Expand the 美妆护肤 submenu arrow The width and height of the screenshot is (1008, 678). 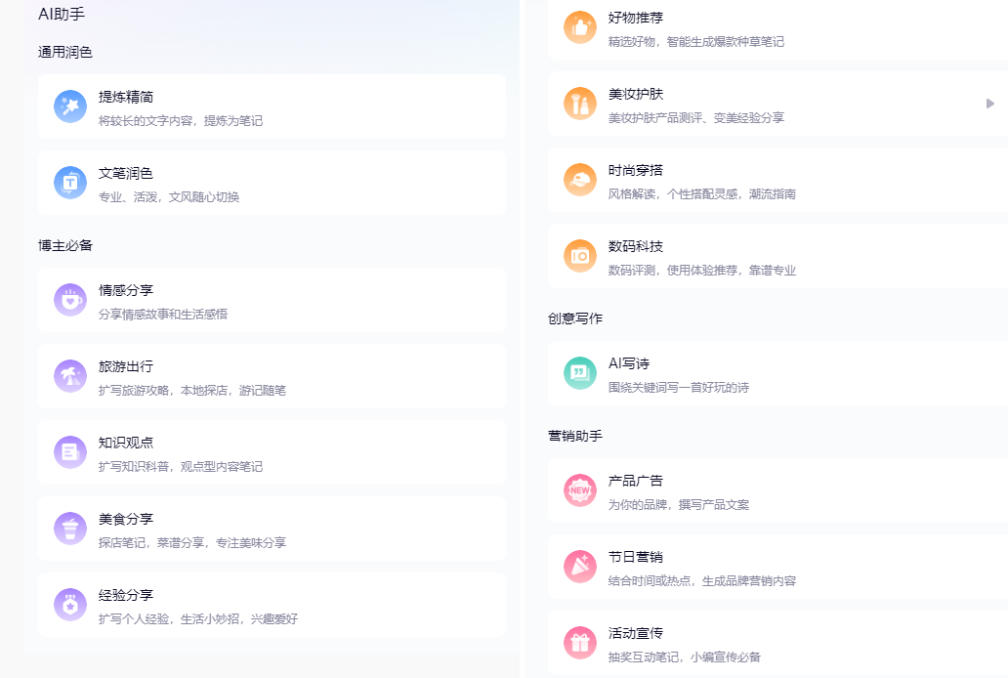989,103
